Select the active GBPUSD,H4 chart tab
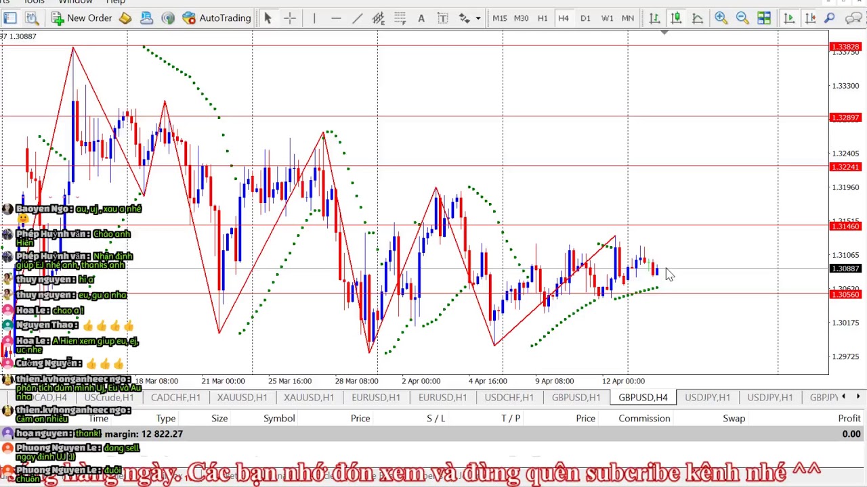This screenshot has height=487, width=867. 643,398
